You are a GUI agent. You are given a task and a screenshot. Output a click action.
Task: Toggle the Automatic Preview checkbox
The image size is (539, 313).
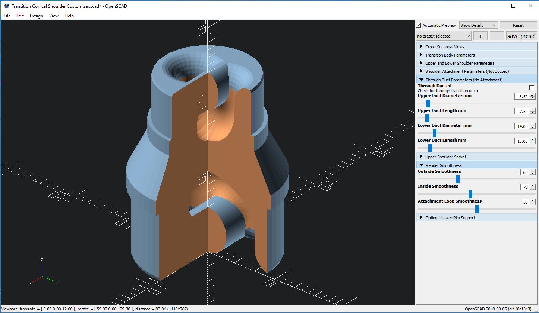(419, 25)
